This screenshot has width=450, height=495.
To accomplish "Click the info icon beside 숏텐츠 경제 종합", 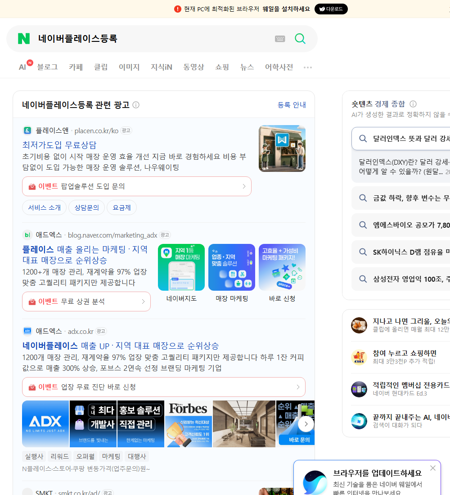I will tap(413, 104).
